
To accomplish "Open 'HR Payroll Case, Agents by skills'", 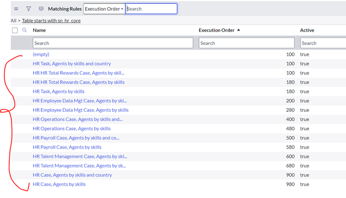I will pos(67,147).
